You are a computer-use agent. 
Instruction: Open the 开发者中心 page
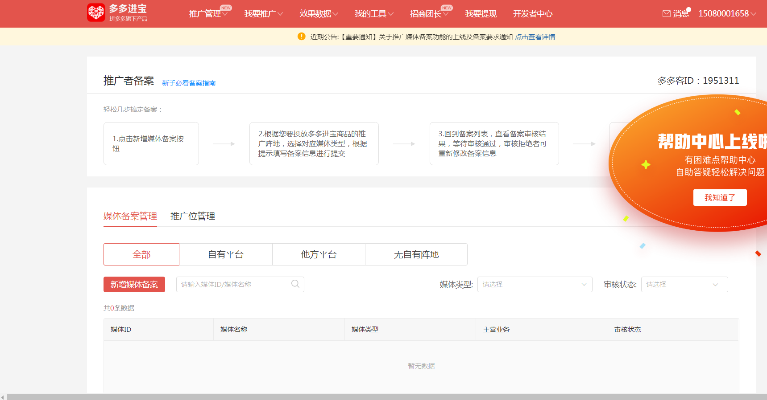click(x=533, y=14)
